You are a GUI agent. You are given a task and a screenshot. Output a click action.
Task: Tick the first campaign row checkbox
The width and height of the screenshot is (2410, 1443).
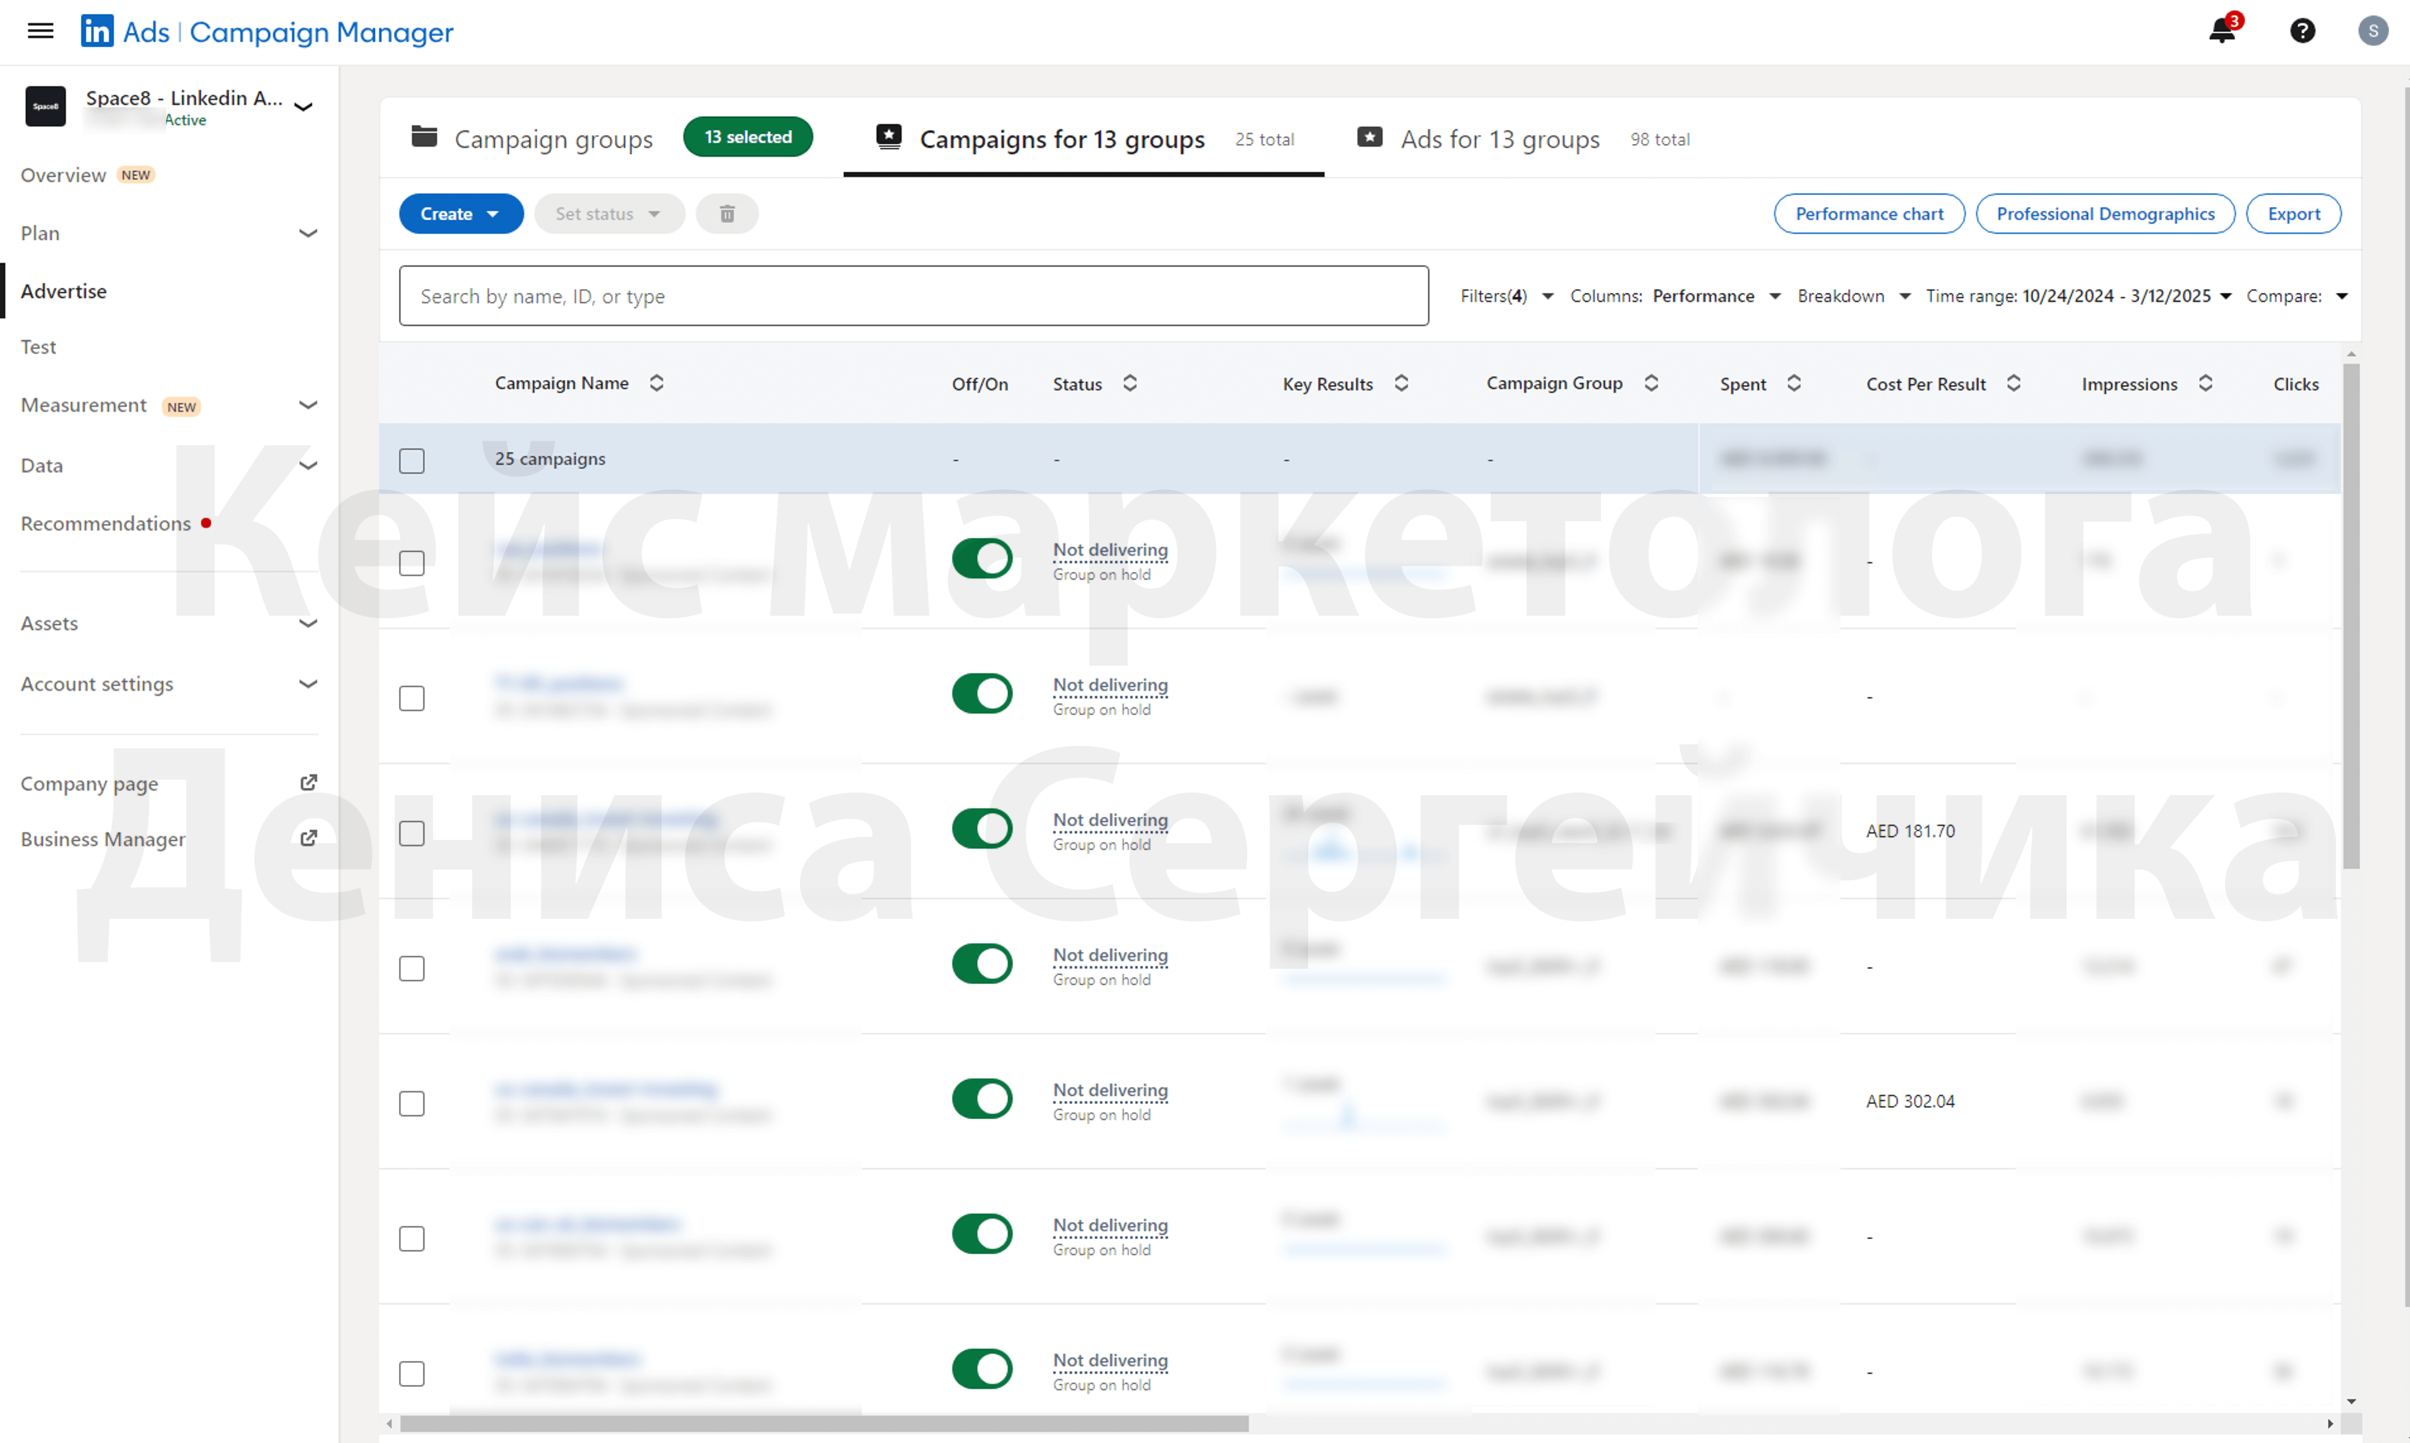point(411,563)
